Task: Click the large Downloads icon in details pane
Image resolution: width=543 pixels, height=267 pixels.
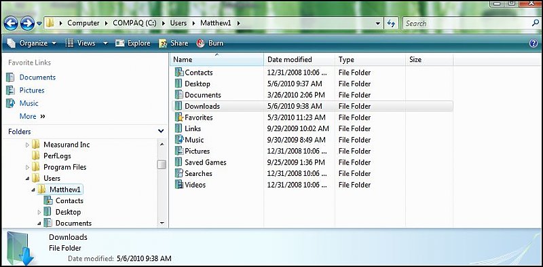Action: click(x=20, y=249)
